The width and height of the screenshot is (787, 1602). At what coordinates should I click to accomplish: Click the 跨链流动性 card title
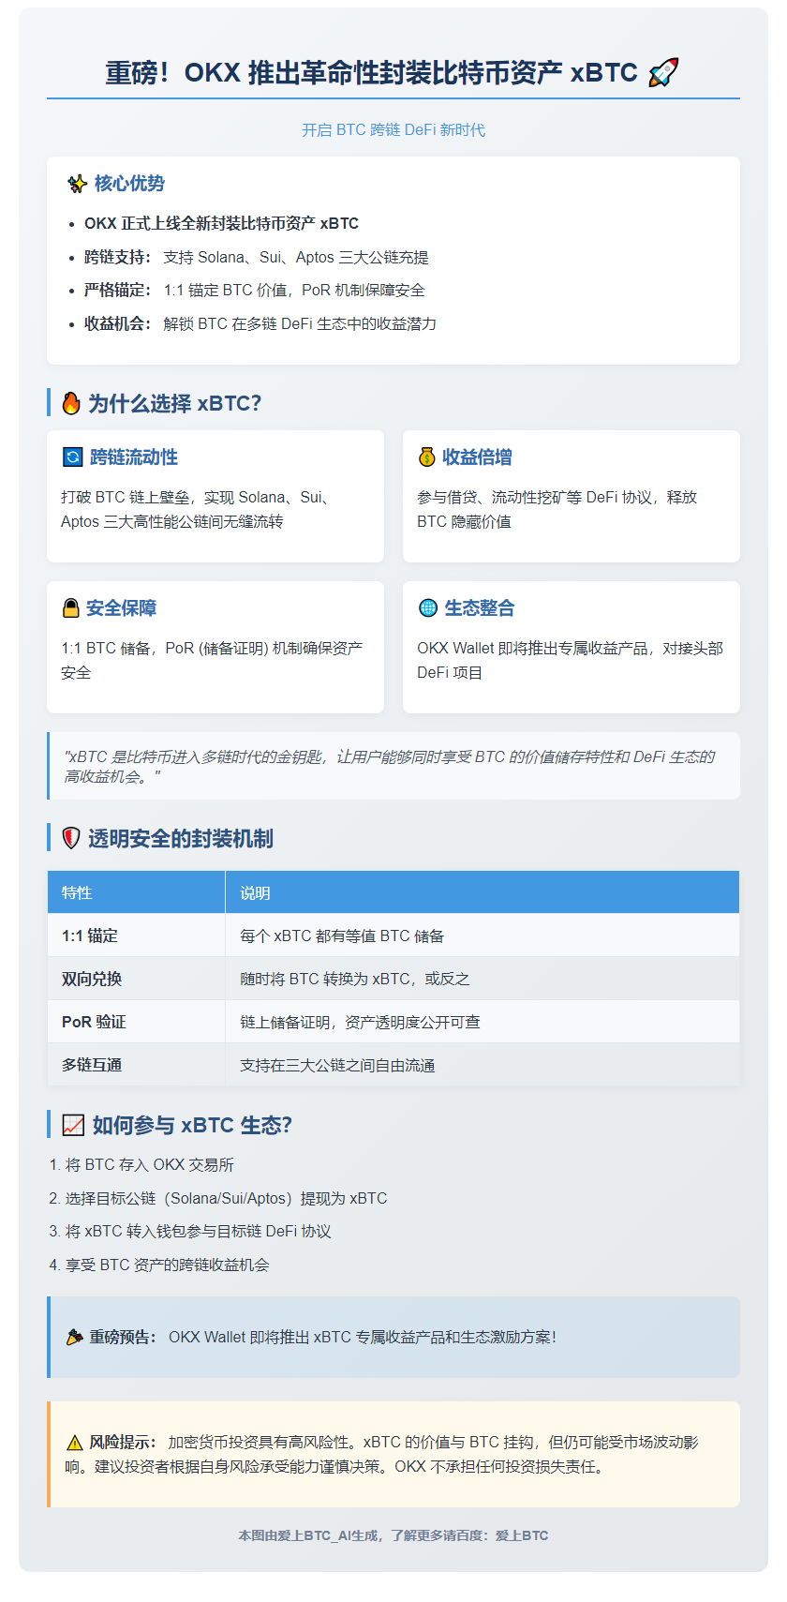[x=134, y=457]
